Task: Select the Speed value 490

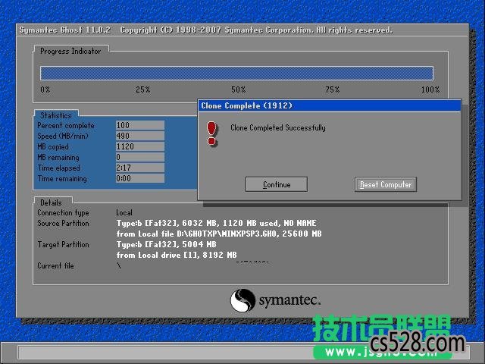Action: point(139,136)
